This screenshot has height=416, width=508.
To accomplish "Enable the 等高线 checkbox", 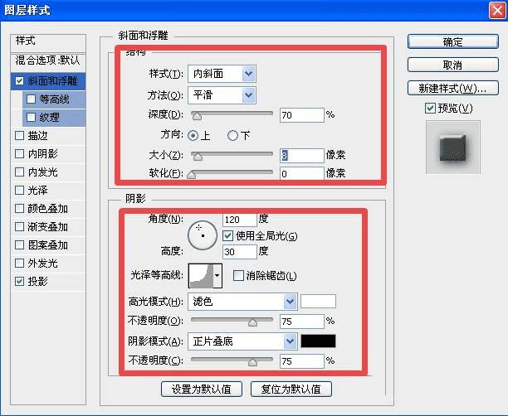I will pos(31,99).
